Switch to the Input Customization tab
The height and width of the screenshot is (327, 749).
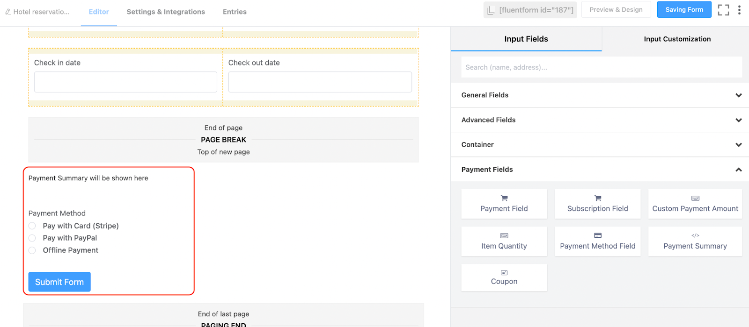(677, 39)
